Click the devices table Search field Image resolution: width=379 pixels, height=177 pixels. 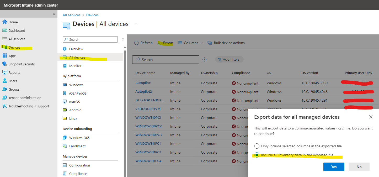click(166, 60)
